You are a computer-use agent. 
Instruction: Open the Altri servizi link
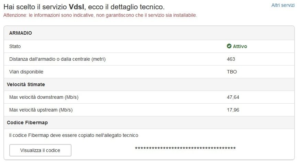point(283,5)
